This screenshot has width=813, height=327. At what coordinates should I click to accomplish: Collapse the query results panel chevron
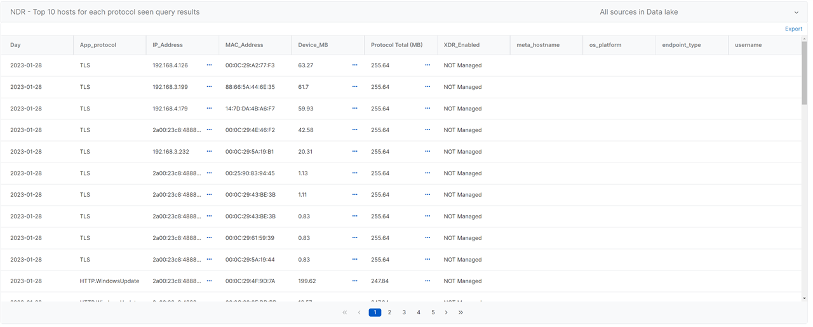(x=796, y=12)
